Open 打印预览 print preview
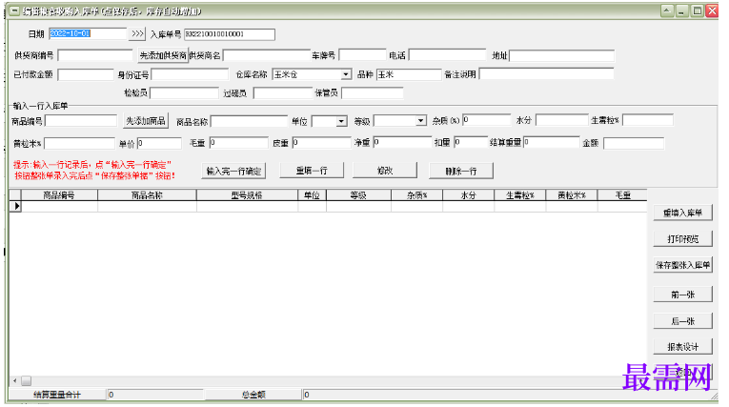Screen dimensions: 729x407 click(x=683, y=239)
